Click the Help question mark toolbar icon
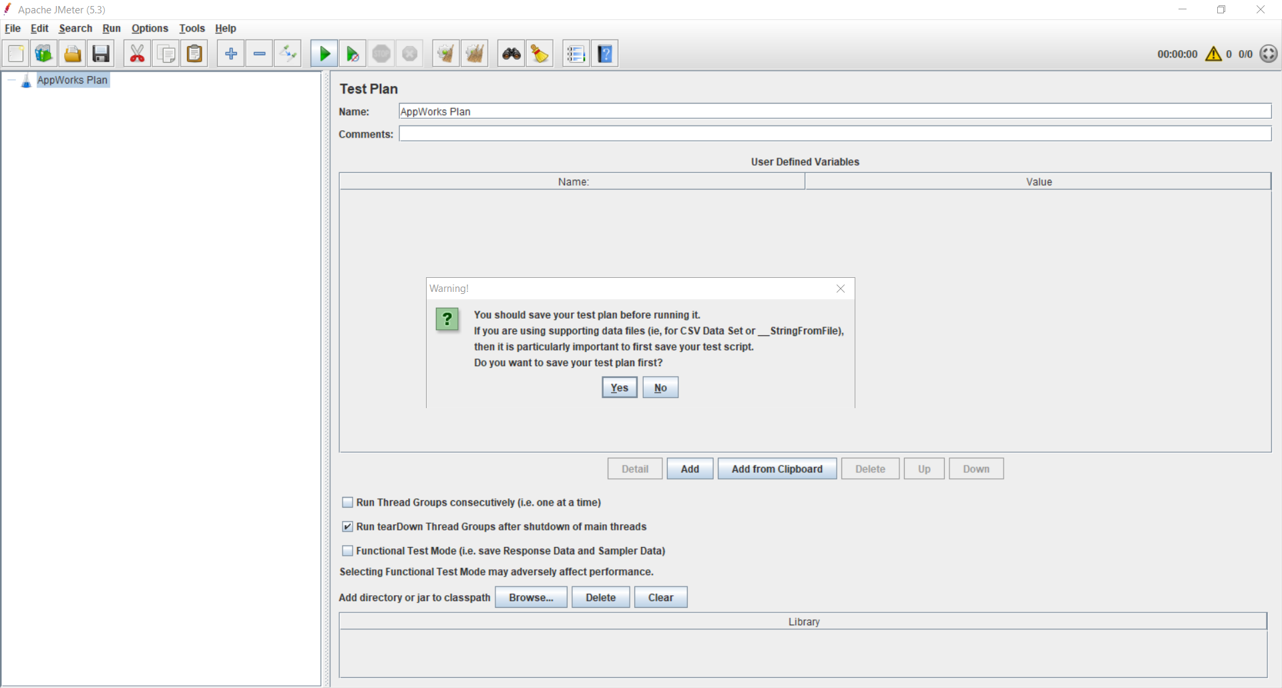Screen dimensions: 1282x688 coord(604,54)
